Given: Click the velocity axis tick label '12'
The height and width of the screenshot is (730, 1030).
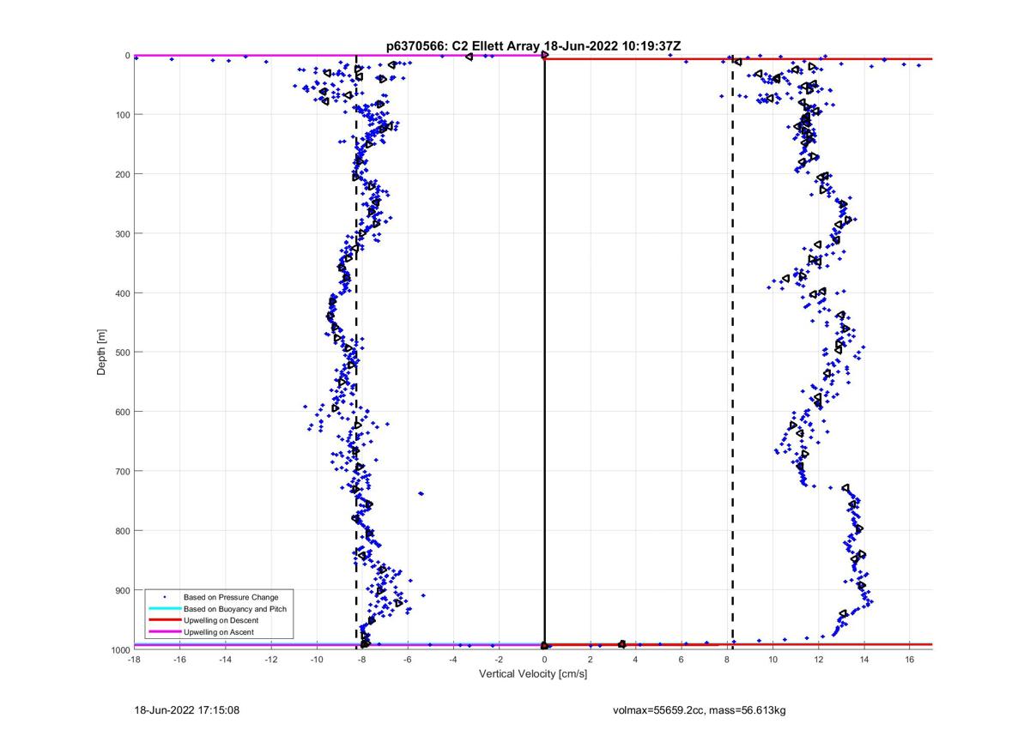Looking at the screenshot, I should tap(818, 660).
